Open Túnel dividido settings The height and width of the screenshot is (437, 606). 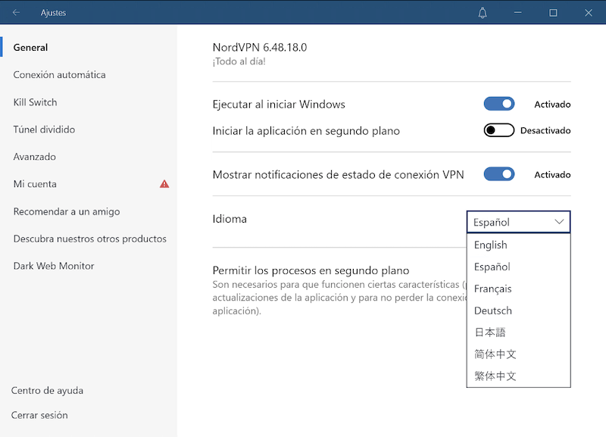click(x=44, y=130)
